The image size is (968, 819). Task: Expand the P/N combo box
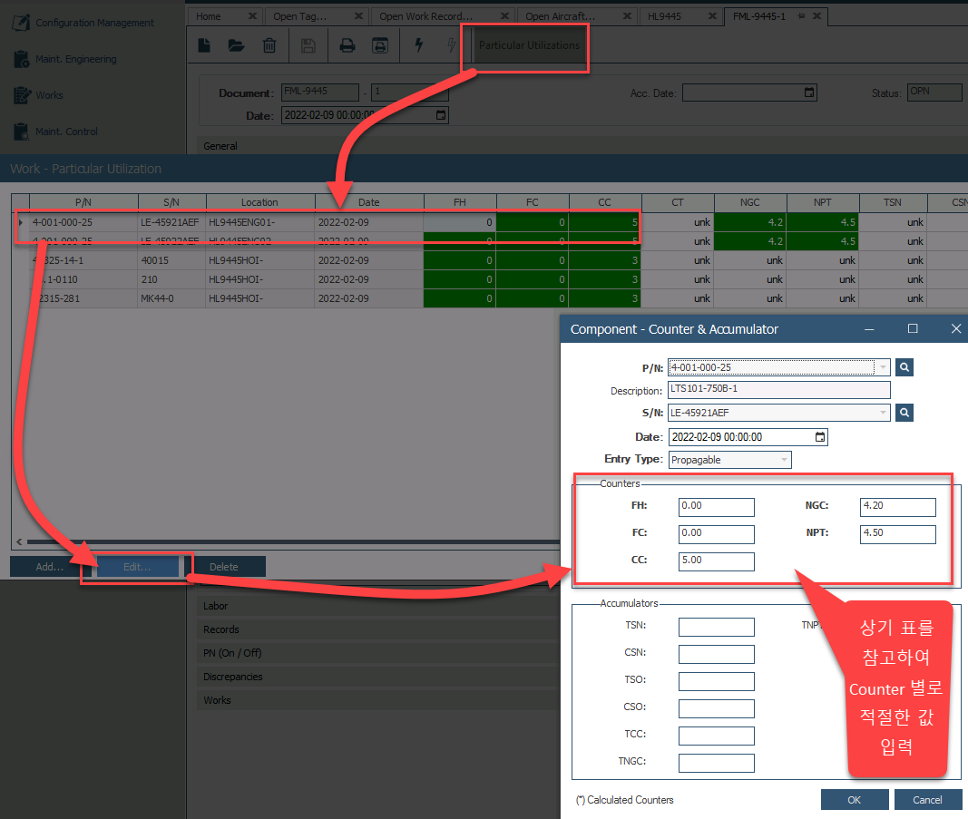(x=883, y=367)
